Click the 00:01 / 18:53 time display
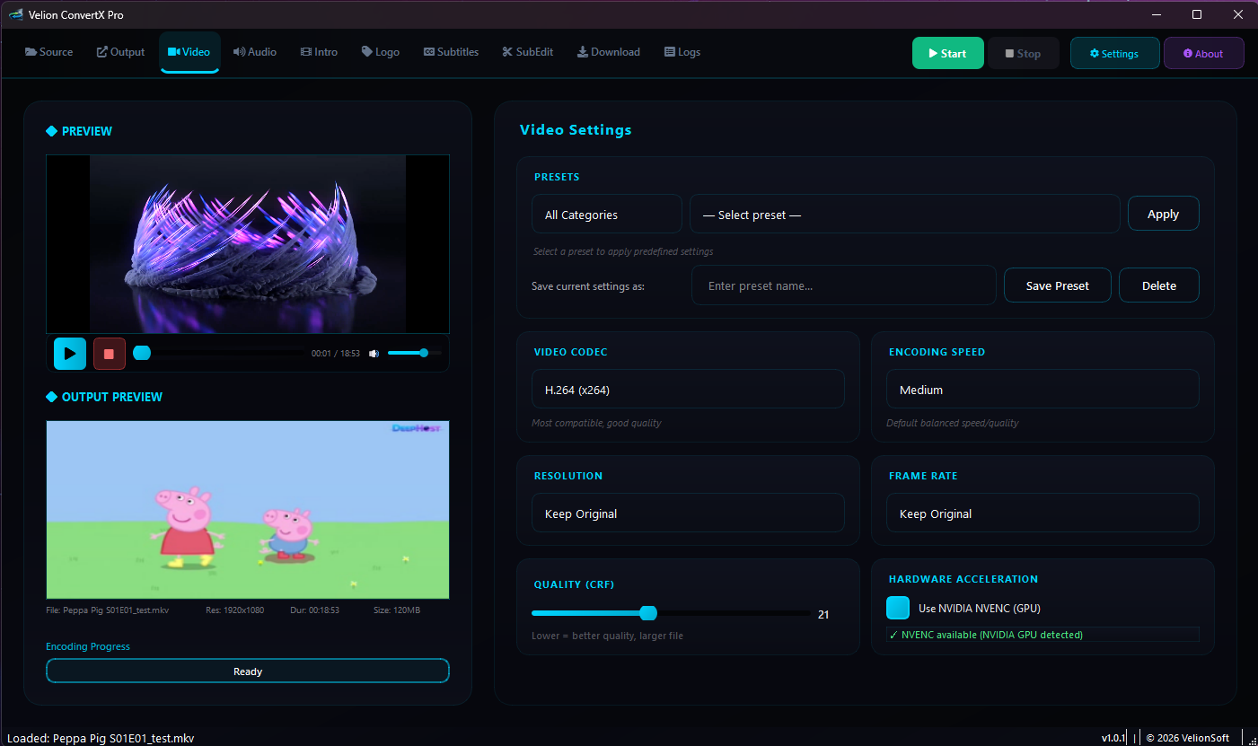1258x746 pixels. (336, 354)
